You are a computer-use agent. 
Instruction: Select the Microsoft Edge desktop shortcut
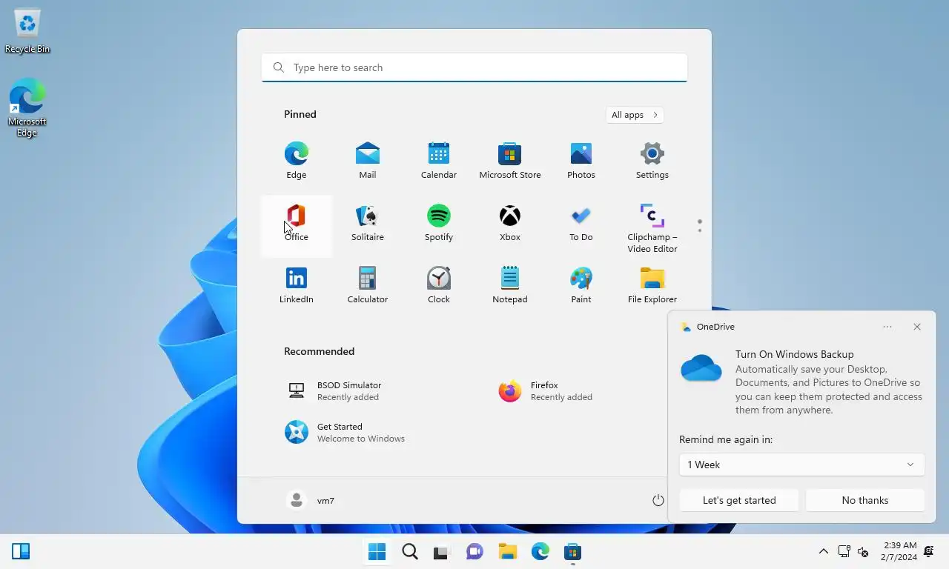[27, 108]
